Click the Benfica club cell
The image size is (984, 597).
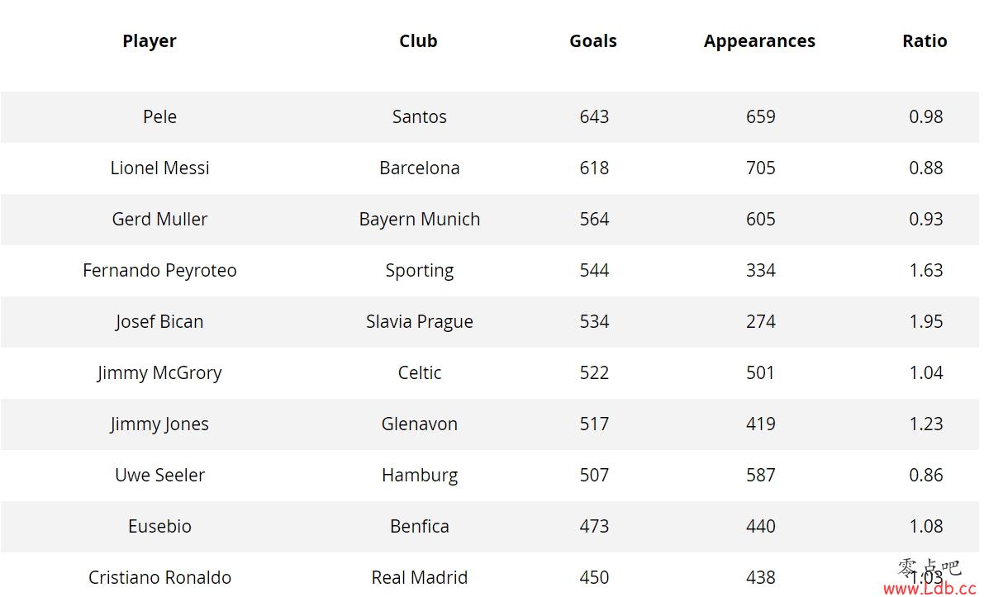tap(419, 526)
